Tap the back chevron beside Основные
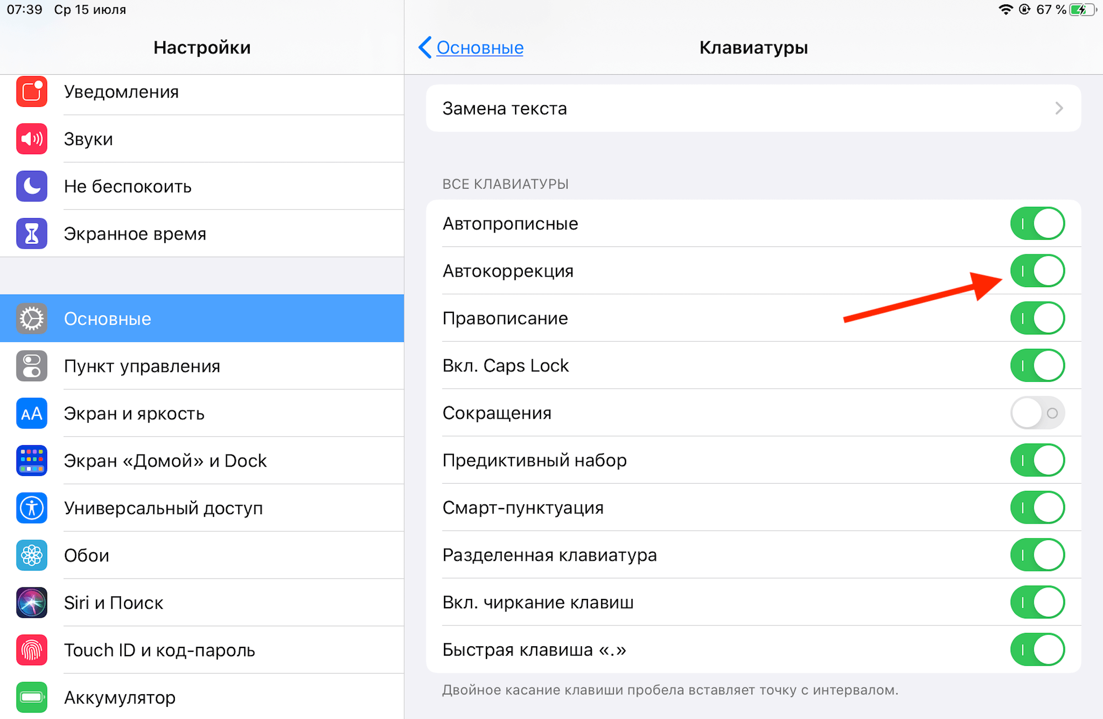Viewport: 1103px width, 719px height. [425, 48]
